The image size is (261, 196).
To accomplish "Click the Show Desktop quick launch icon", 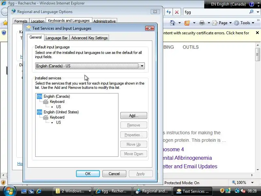I will (23, 191).
